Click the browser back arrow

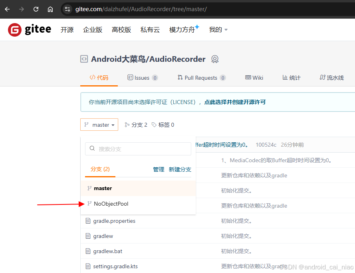(7, 9)
